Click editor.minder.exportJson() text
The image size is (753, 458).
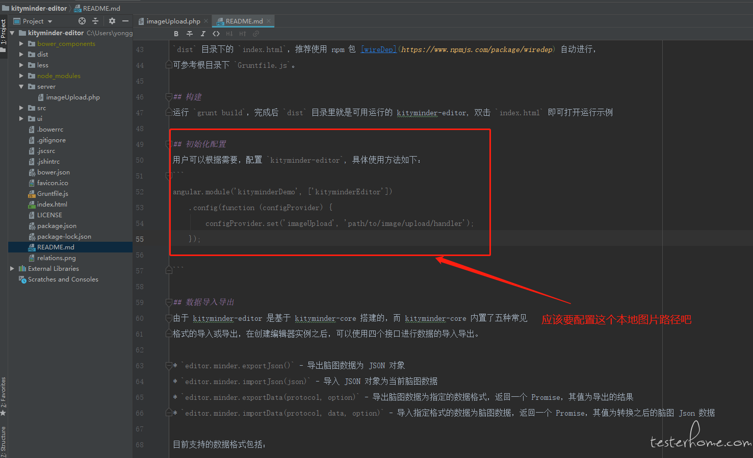pos(238,366)
